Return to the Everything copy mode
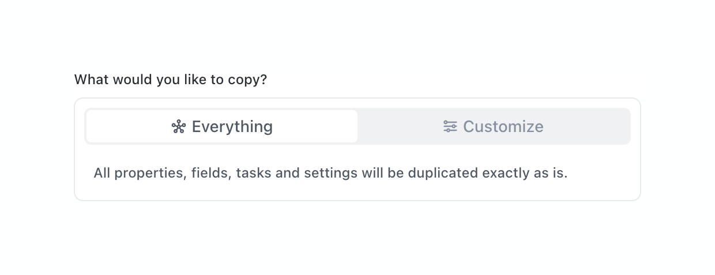Image resolution: width=715 pixels, height=275 pixels. coord(222,127)
